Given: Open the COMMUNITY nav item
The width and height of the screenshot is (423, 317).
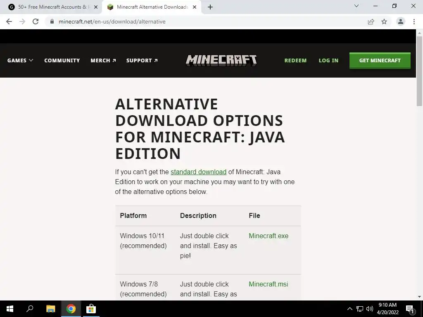Looking at the screenshot, I should click(62, 60).
